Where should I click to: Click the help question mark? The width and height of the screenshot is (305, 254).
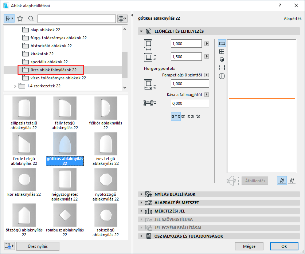(x=280, y=5)
